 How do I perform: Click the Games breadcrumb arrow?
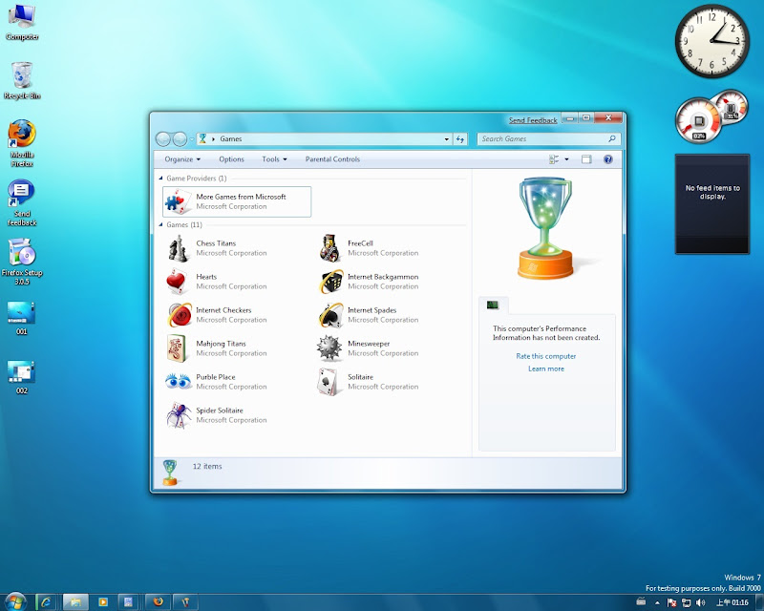click(x=213, y=138)
